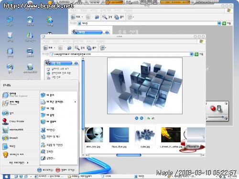The height and width of the screenshot is (179, 239).
Task: Select the Aqua_Blue.jpg thumbnail
Action: [x=119, y=135]
